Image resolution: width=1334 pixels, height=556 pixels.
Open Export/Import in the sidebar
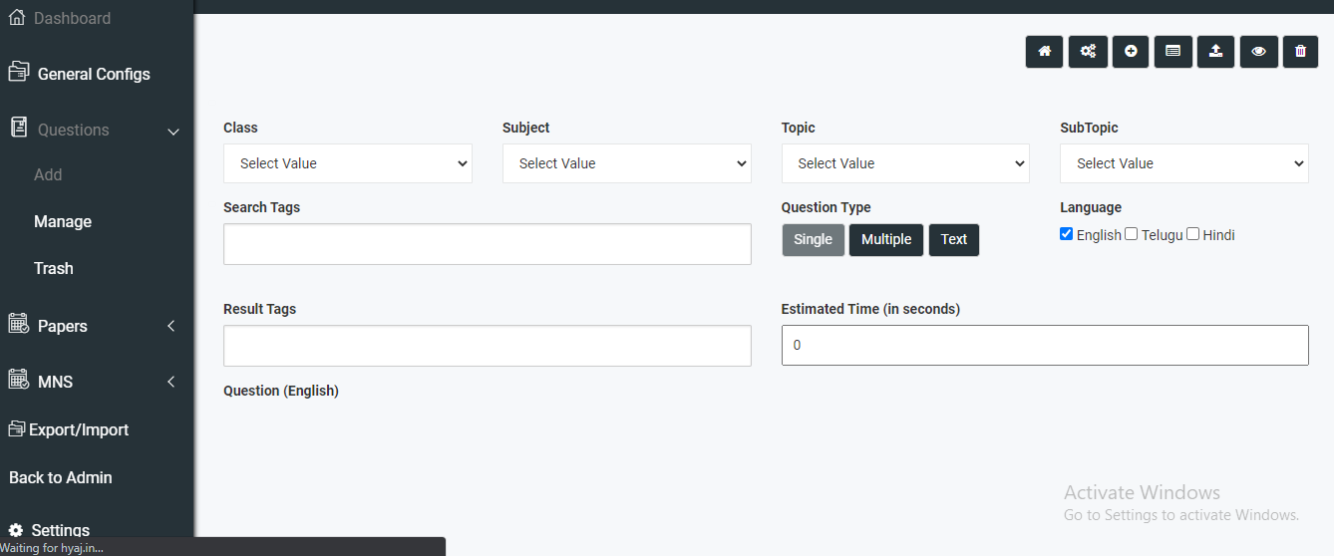[x=79, y=429]
